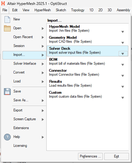Click the Save floppy disk icon
The image size is (132, 163).
pyautogui.click(x=7, y=92)
